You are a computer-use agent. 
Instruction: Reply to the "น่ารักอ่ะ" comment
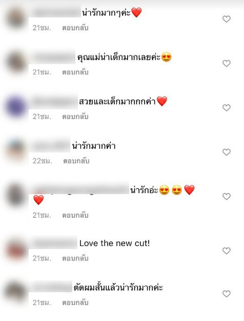click(75, 215)
